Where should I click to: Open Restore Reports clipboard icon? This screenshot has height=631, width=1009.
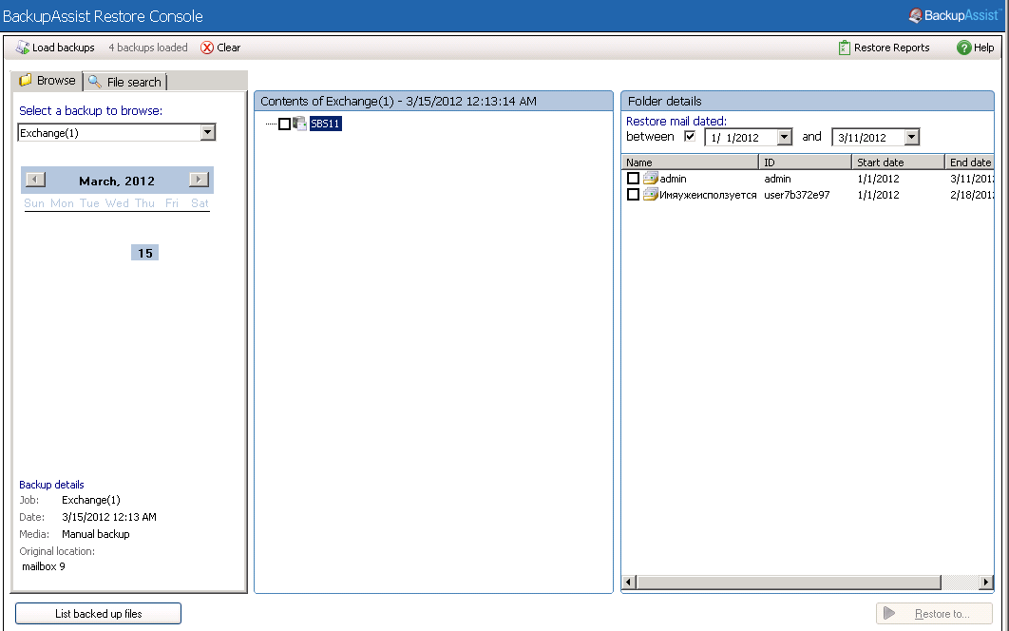tap(845, 48)
